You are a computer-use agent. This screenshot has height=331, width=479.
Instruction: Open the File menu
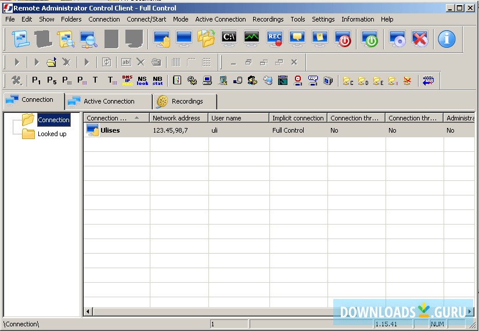pyautogui.click(x=10, y=19)
